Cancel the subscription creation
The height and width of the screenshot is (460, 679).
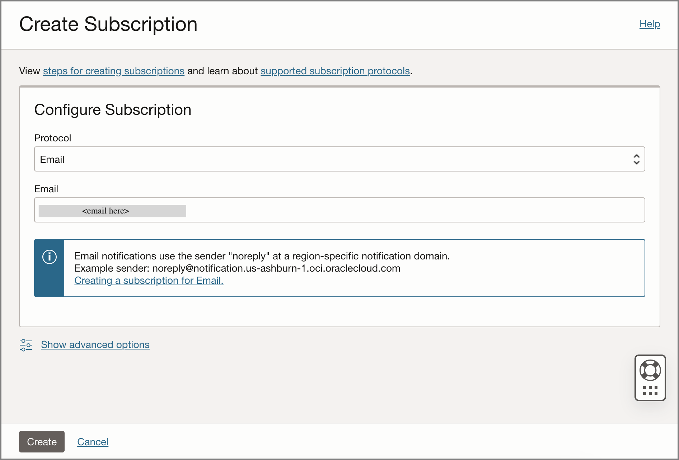pos(93,442)
